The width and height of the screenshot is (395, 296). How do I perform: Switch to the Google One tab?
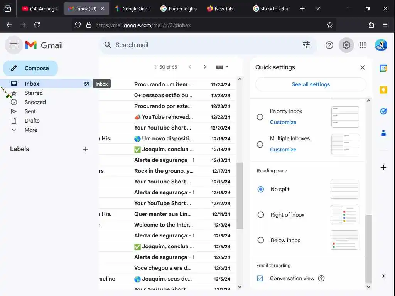(x=133, y=8)
